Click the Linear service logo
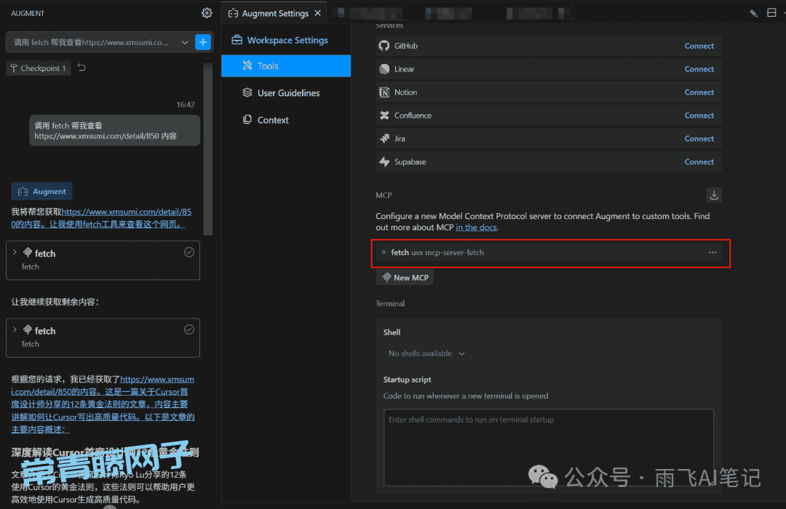This screenshot has width=786, height=509. click(x=384, y=69)
